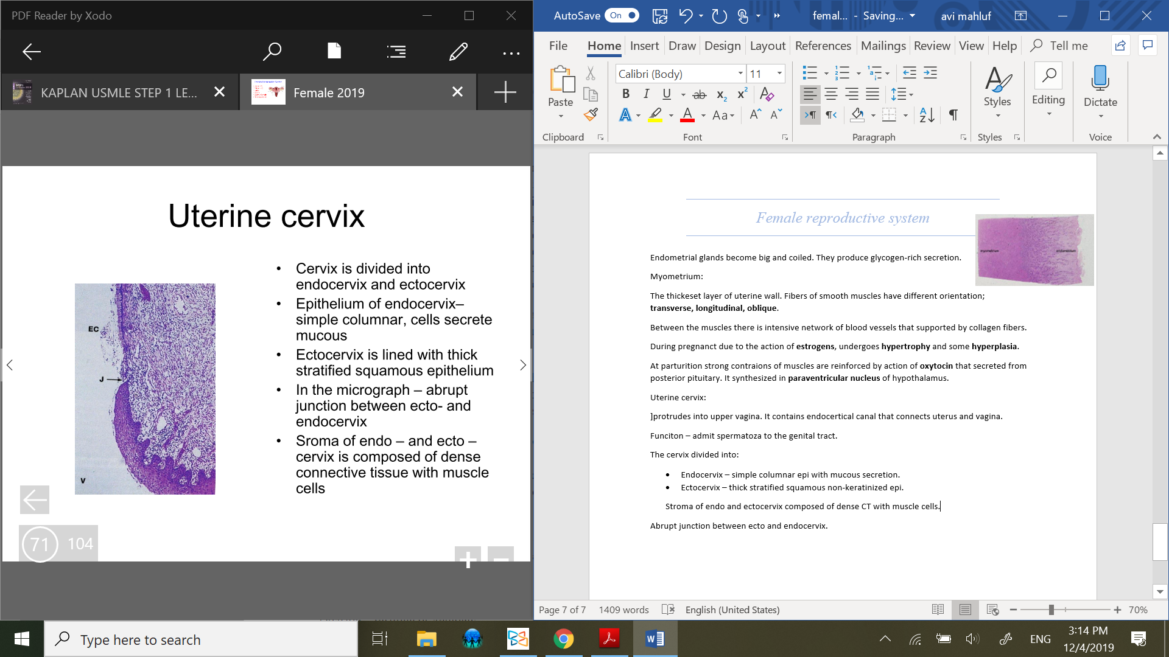Click the Format Painter icon

point(591,114)
